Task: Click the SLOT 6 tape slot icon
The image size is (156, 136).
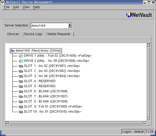Action: 21,91
